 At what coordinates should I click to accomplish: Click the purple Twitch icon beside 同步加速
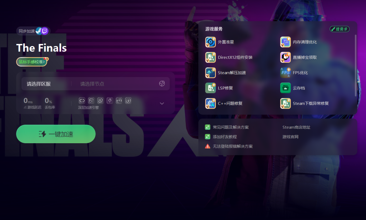[45, 31]
